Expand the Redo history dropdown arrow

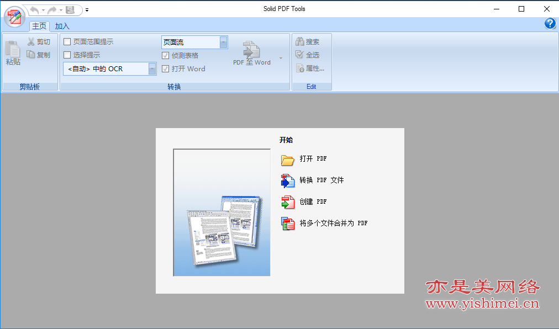[x=61, y=10]
